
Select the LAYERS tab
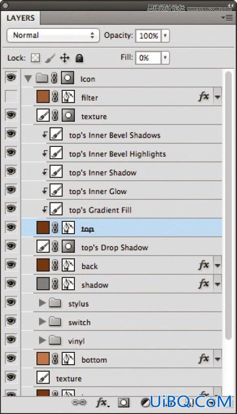pyautogui.click(x=21, y=18)
